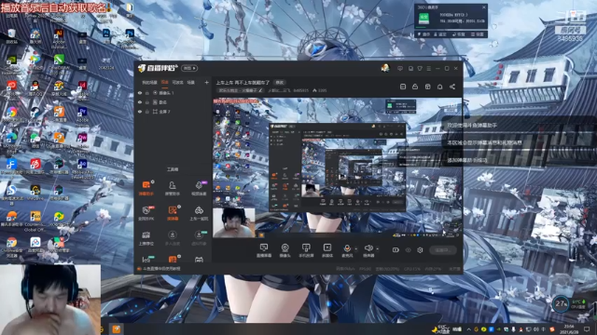Screen dimensions: 597x335
Task: Open the Windows notification center icon
Action: tap(587, 328)
